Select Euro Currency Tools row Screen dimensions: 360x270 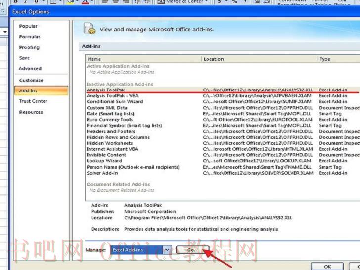point(223,120)
